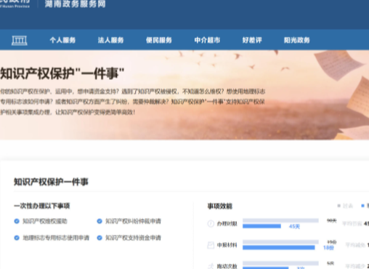The height and width of the screenshot is (269, 369).
Task: Click check icon beside 知识产权纠纷仲裁申请
Action: tap(100, 221)
